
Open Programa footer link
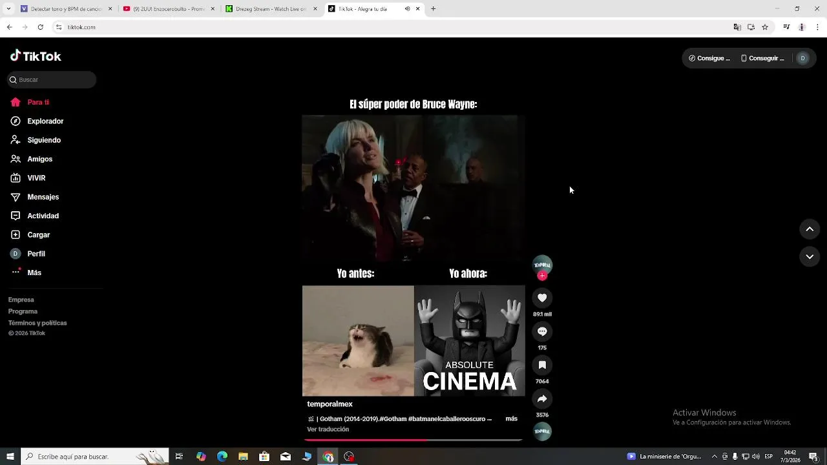tap(23, 311)
